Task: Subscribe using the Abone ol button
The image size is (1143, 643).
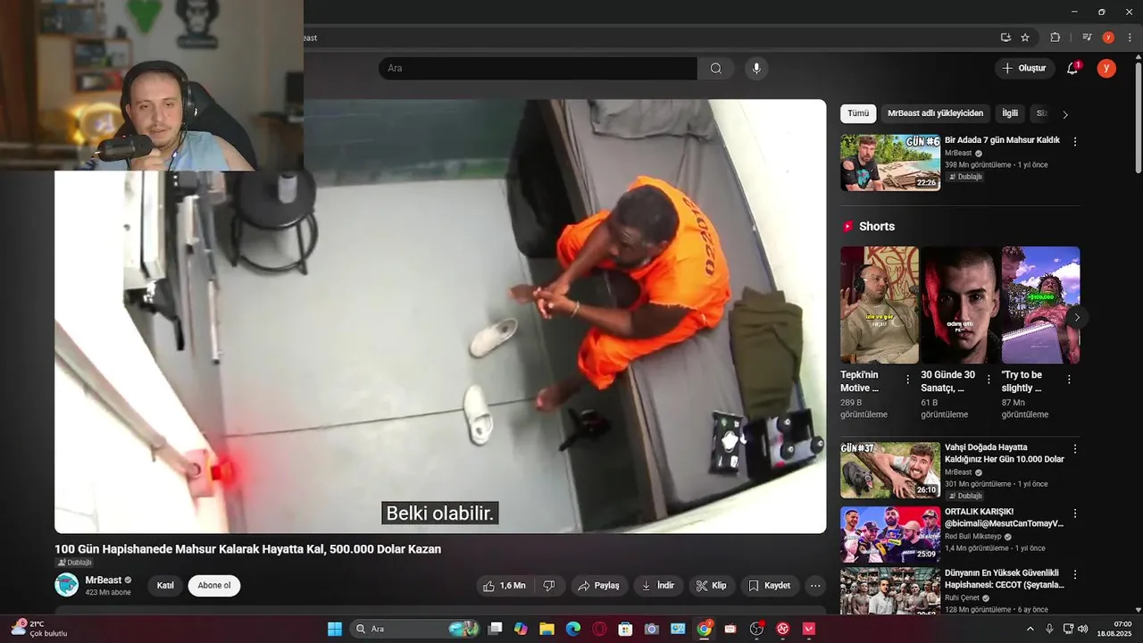Action: pyautogui.click(x=214, y=586)
